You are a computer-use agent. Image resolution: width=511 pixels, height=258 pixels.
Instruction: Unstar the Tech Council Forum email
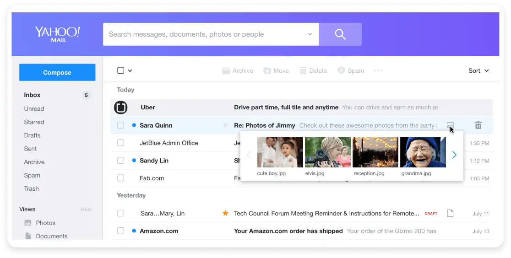(225, 213)
